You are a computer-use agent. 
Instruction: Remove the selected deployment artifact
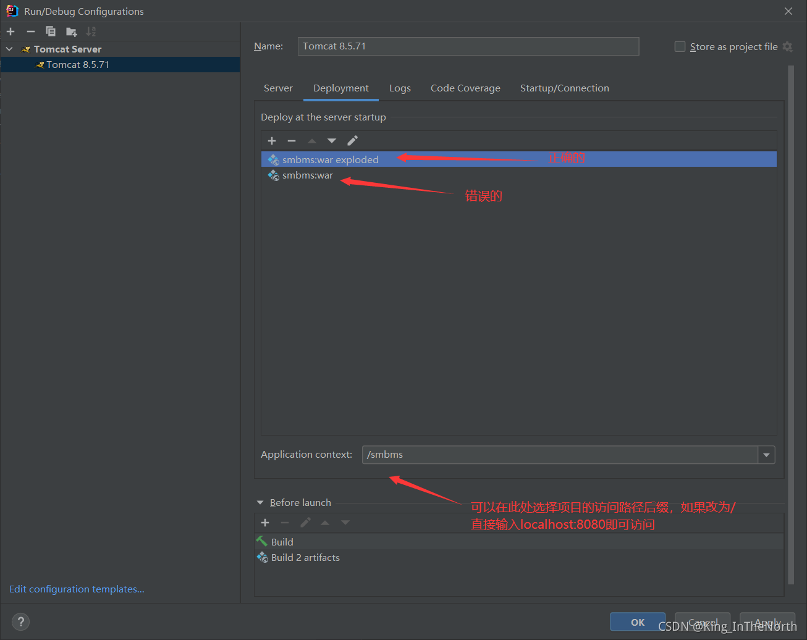coord(292,141)
